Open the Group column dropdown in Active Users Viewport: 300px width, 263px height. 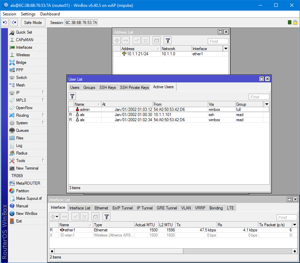[x=266, y=104]
